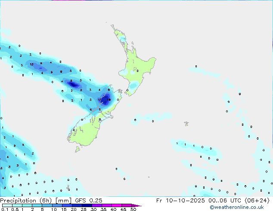Click the Chatham Islands outline
273x211 pixels.
186,124
